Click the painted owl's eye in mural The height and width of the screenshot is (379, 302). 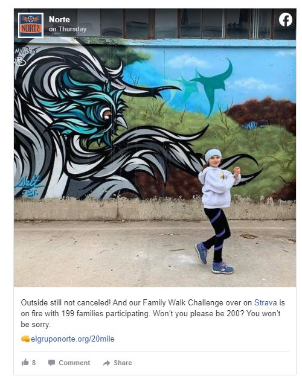[106, 114]
